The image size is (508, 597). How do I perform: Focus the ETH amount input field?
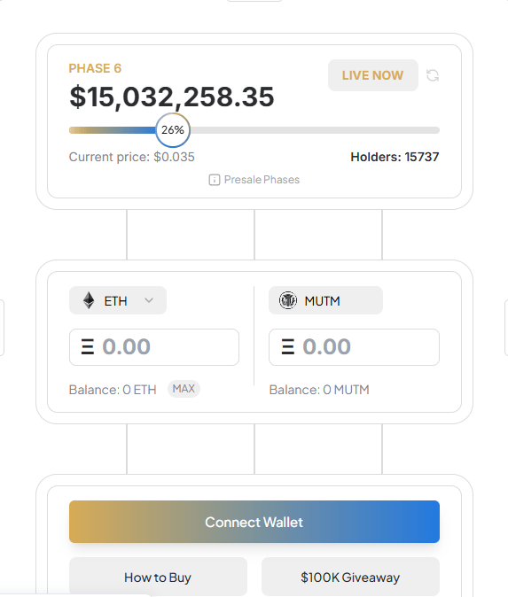[x=154, y=347]
